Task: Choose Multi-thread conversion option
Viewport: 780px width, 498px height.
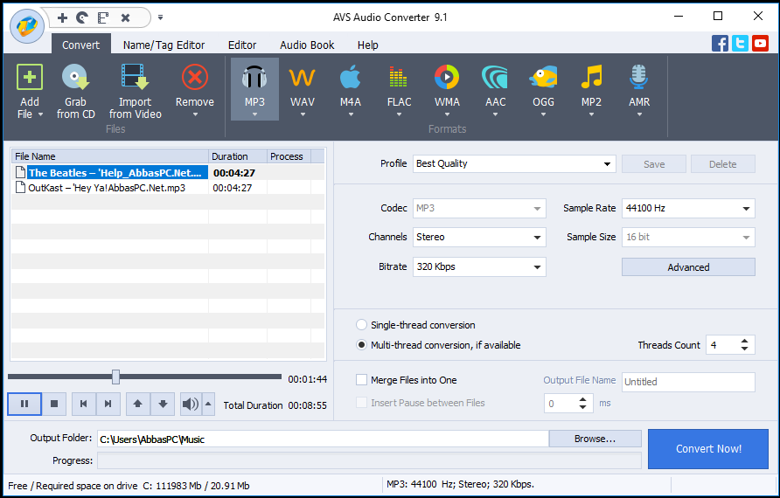Action: point(362,345)
